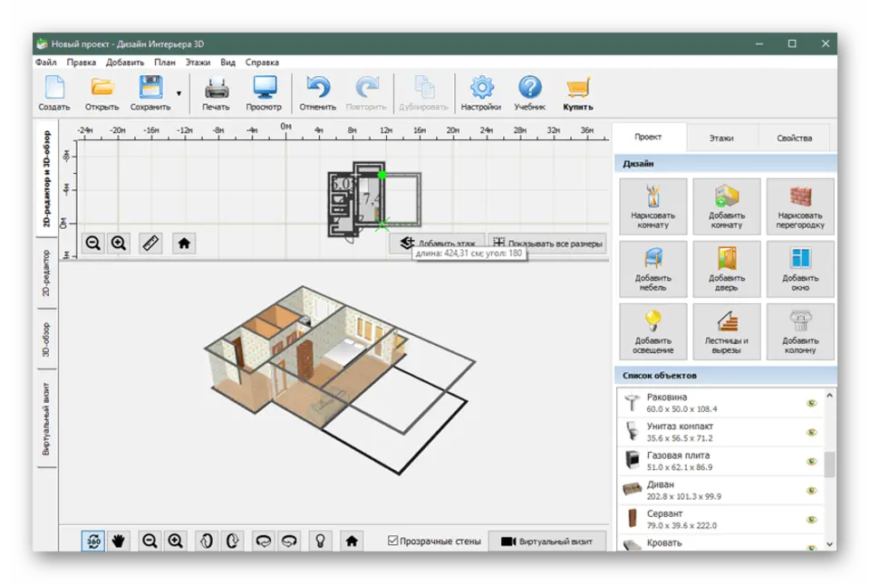This screenshot has width=870, height=584.
Task: Select the ruler measurement tool
Action: [x=150, y=243]
